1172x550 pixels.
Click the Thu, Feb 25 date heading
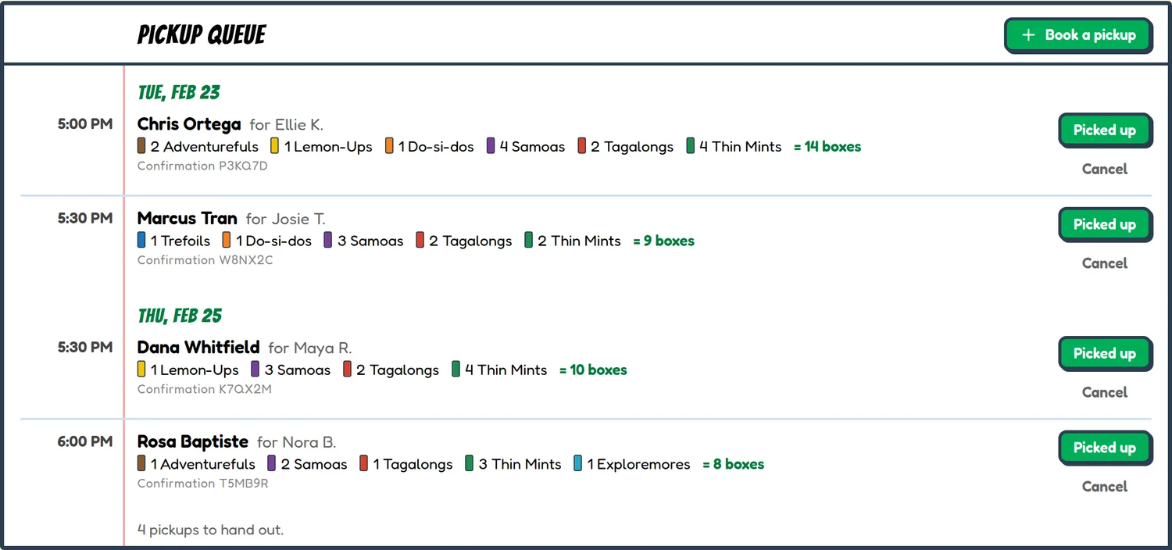pyautogui.click(x=180, y=316)
